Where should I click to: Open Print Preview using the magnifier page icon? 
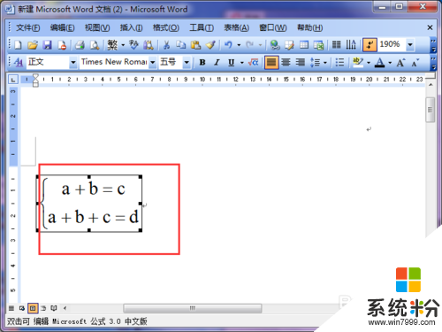click(x=95, y=45)
